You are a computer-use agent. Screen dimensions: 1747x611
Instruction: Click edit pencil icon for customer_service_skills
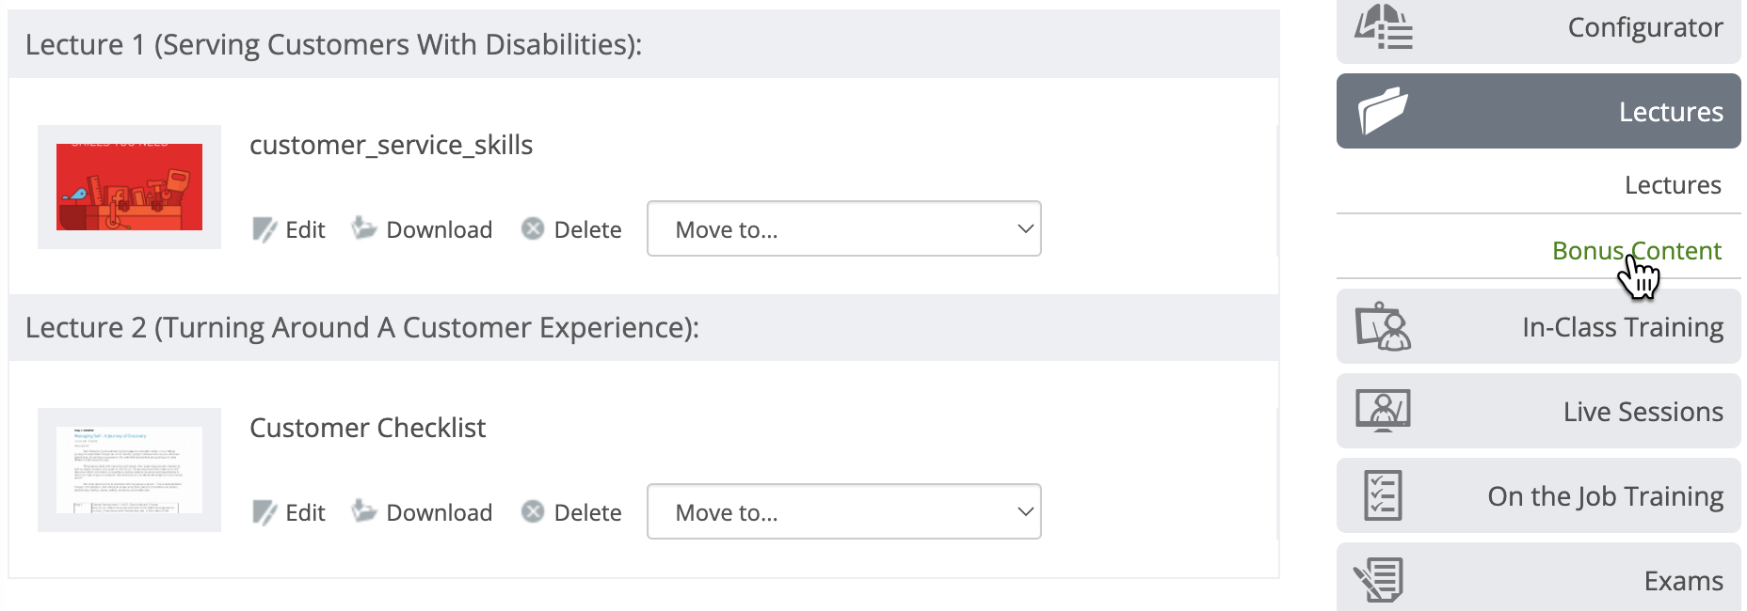click(264, 229)
